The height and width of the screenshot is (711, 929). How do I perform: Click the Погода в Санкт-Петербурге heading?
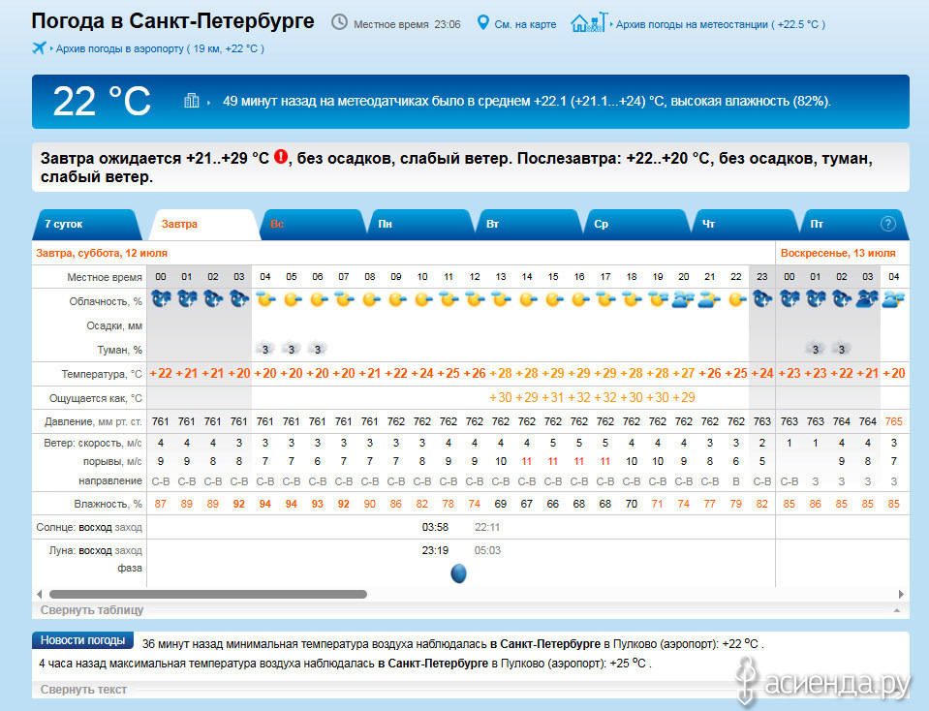point(172,20)
